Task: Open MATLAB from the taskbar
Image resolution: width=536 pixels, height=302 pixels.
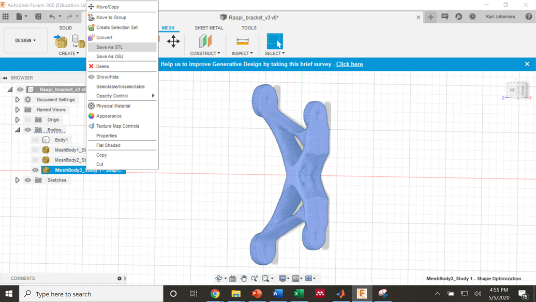Action: click(341, 293)
